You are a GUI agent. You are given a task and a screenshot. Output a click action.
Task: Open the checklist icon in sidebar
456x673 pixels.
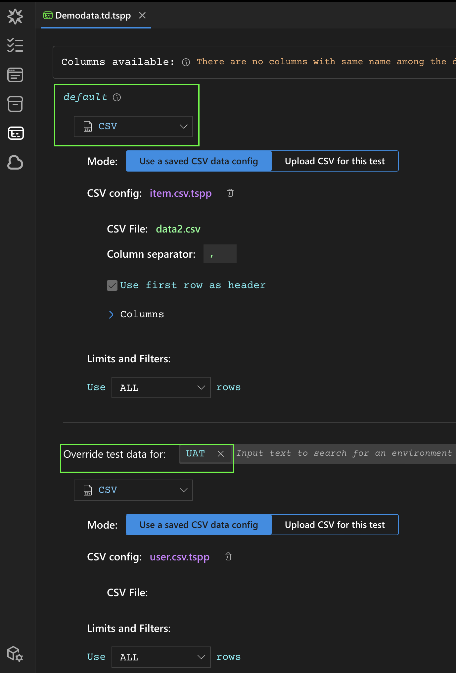pos(15,45)
